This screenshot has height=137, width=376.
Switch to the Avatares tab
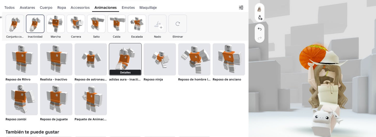27,8
